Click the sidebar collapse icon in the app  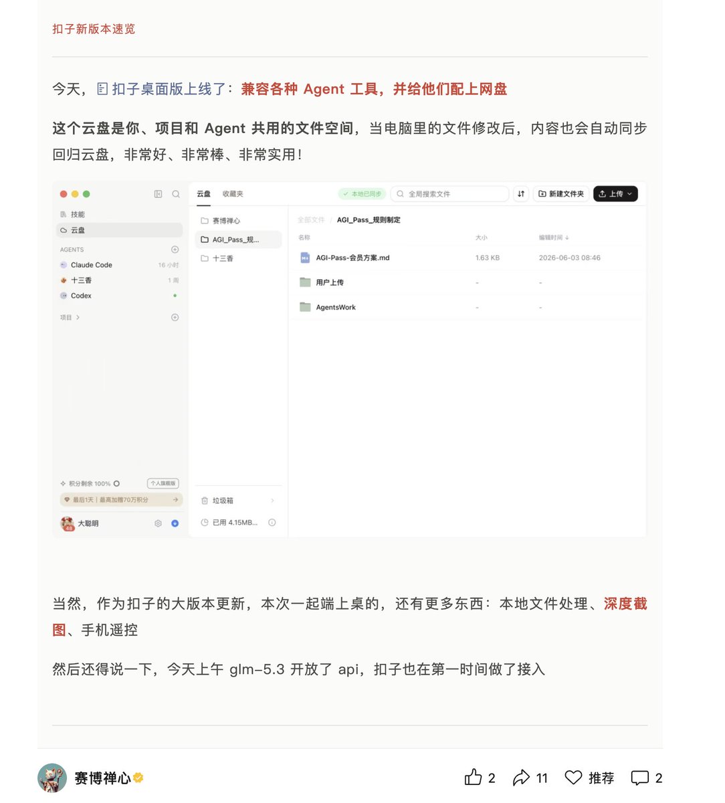click(158, 194)
